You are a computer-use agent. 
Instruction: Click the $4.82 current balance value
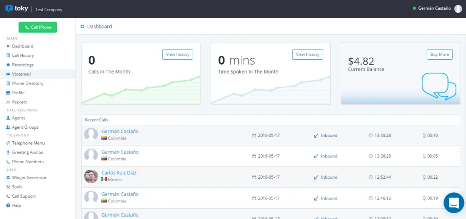(x=361, y=61)
